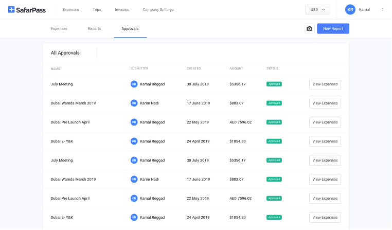The height and width of the screenshot is (230, 392).
Task: View Expenses for first Dubai 2- Y&K
Action: point(325,141)
